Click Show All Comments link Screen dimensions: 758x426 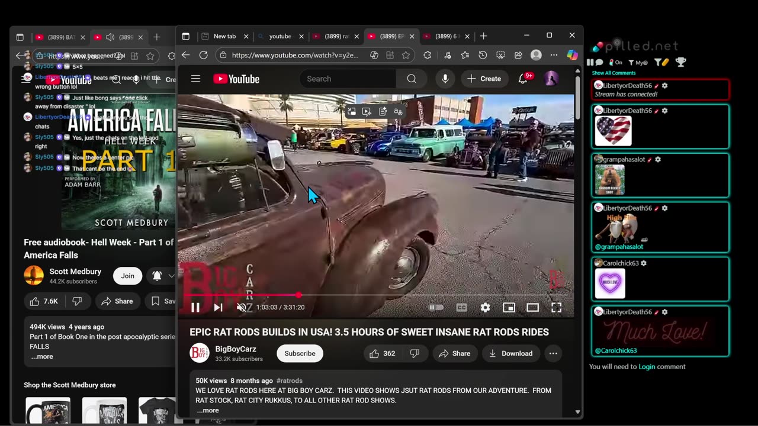614,73
